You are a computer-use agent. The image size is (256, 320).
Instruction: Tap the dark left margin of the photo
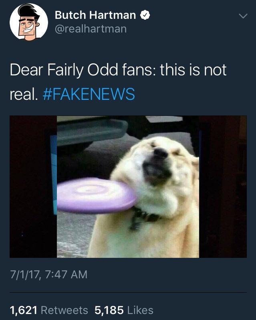click(x=30, y=186)
